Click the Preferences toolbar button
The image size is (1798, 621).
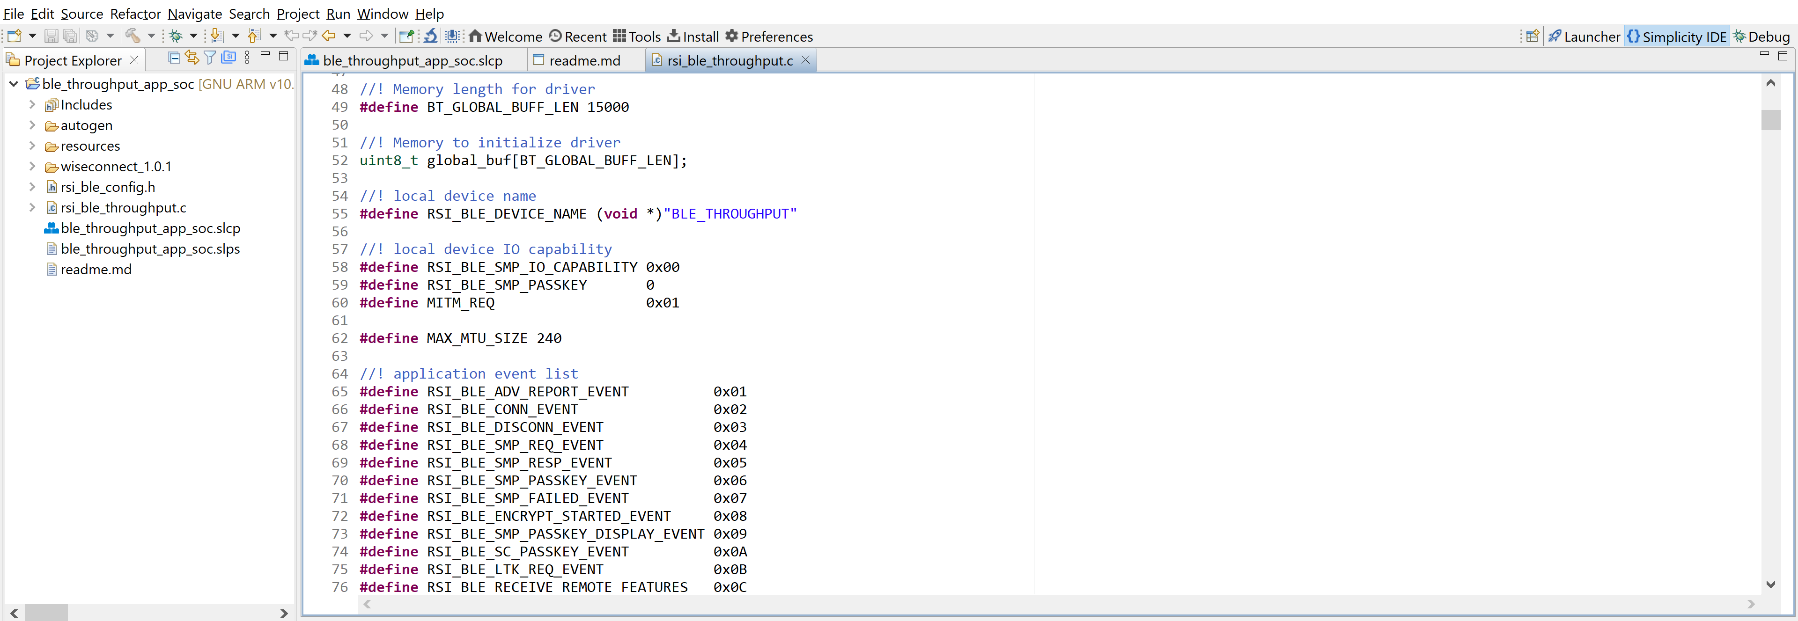point(768,37)
